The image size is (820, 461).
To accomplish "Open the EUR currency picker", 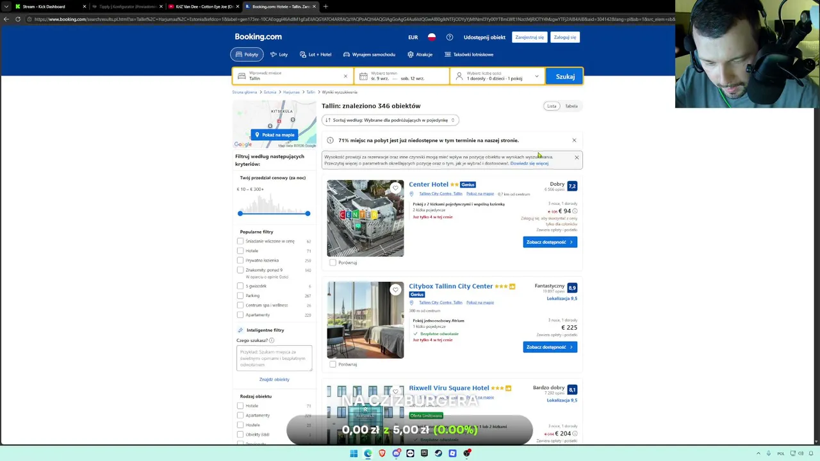I will (x=413, y=37).
